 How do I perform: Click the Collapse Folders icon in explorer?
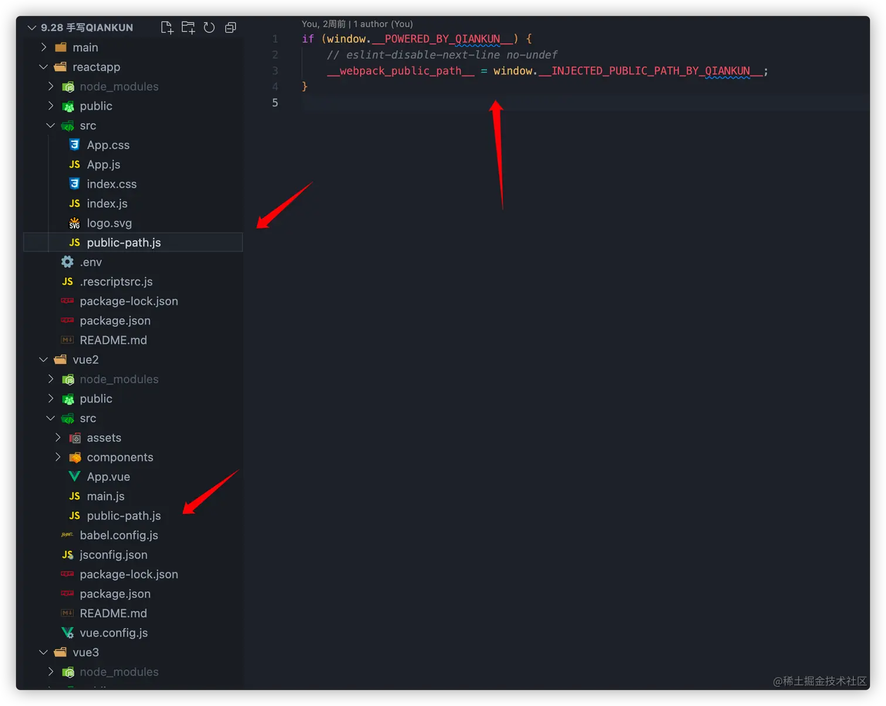(x=230, y=28)
